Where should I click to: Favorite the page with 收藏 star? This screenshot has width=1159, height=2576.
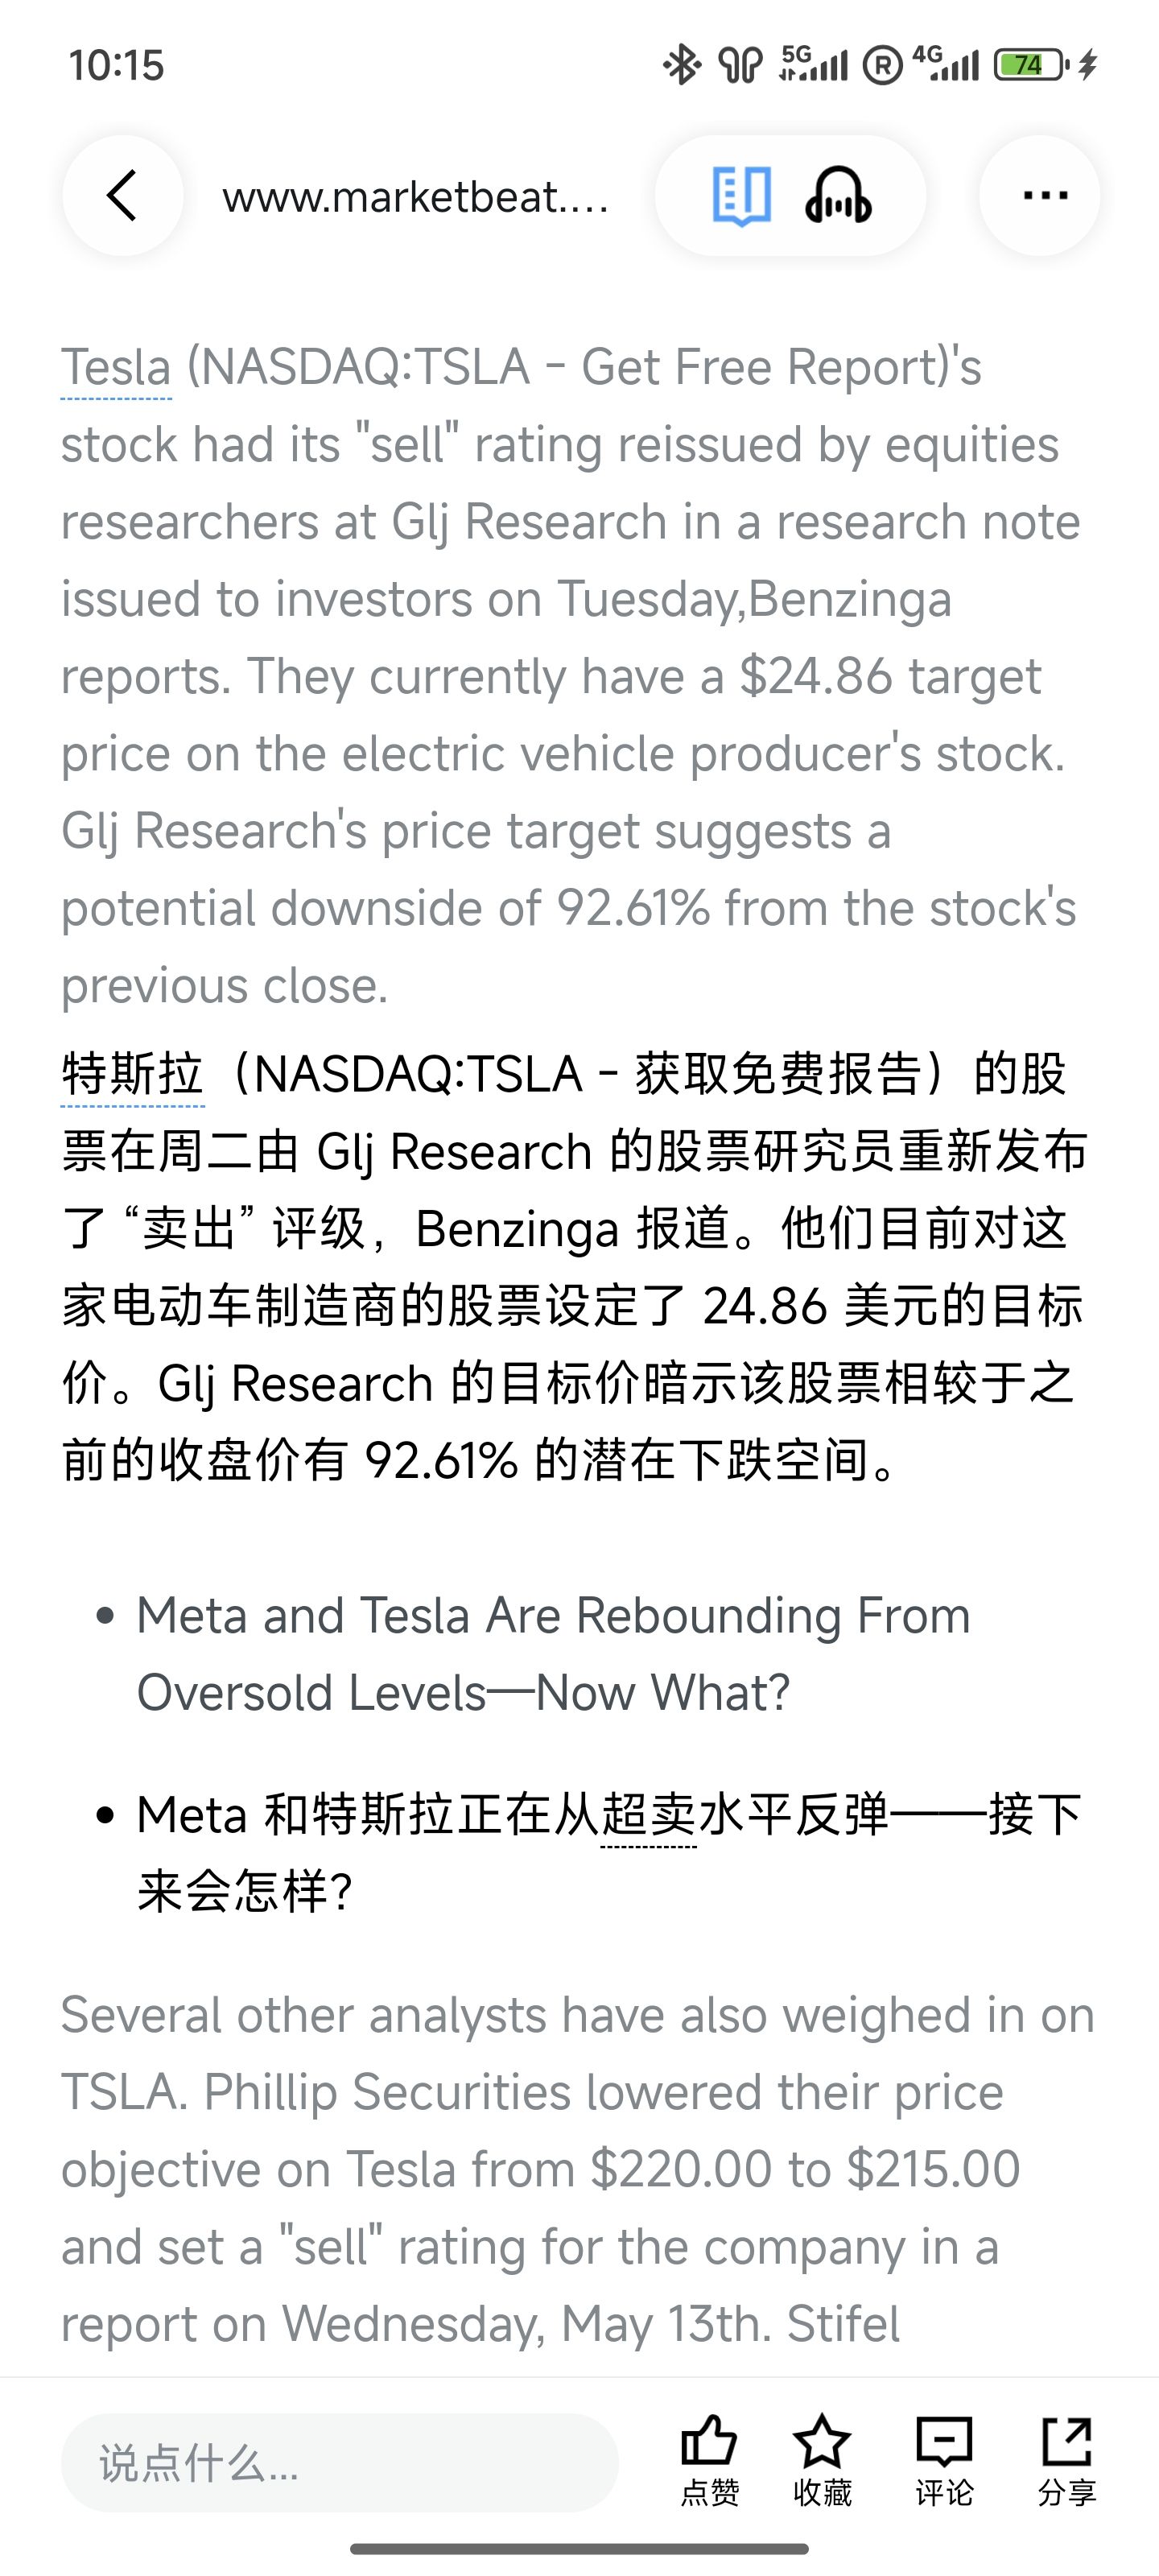pos(822,2460)
